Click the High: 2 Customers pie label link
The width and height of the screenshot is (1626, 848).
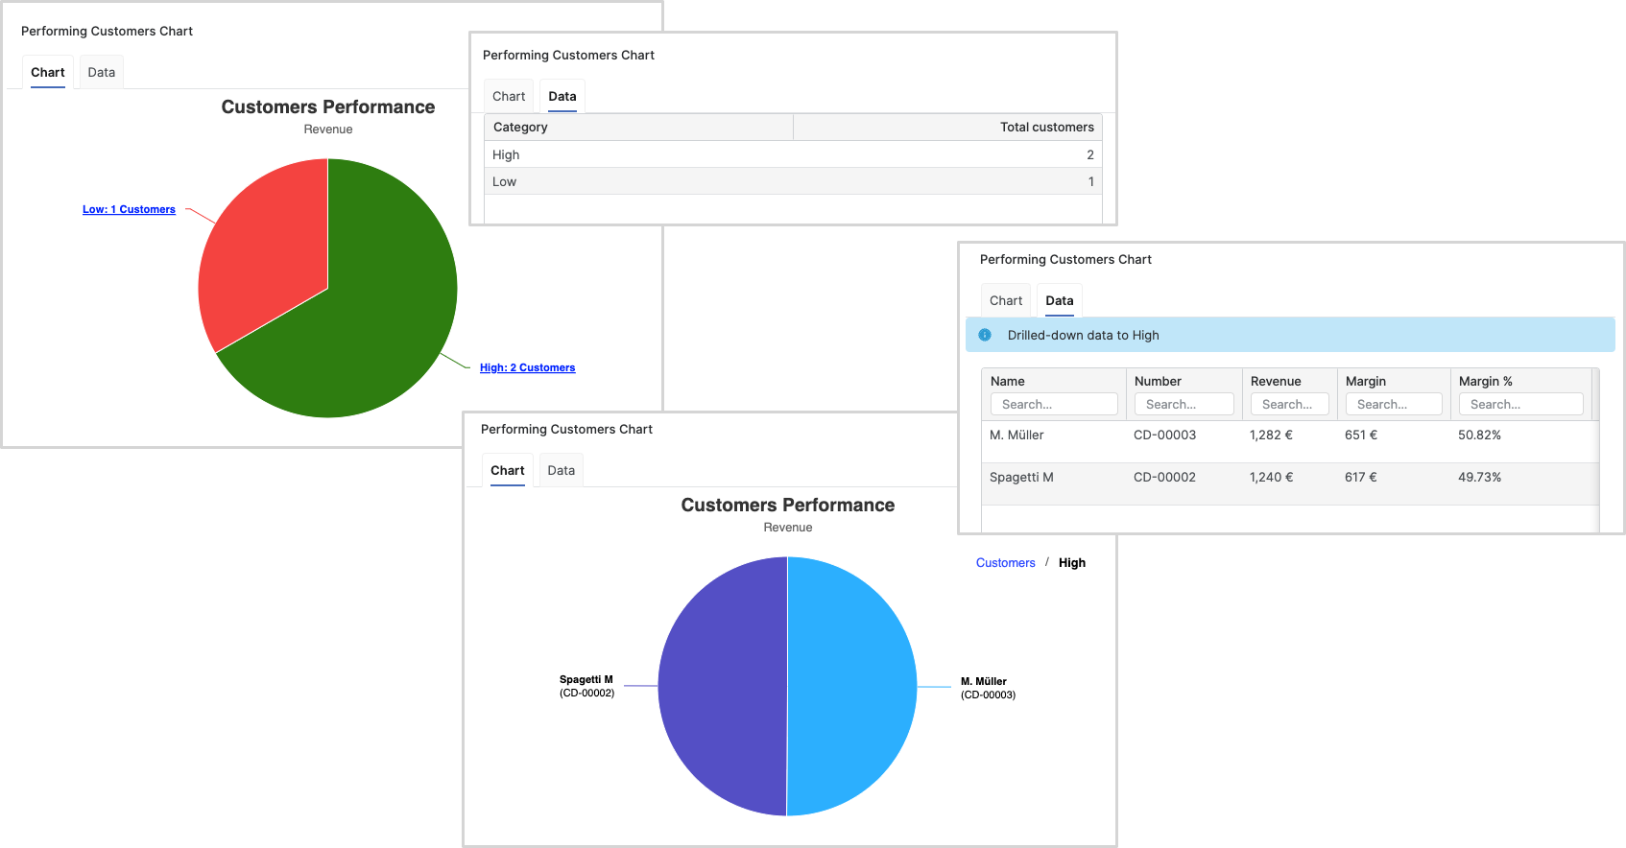click(x=527, y=367)
